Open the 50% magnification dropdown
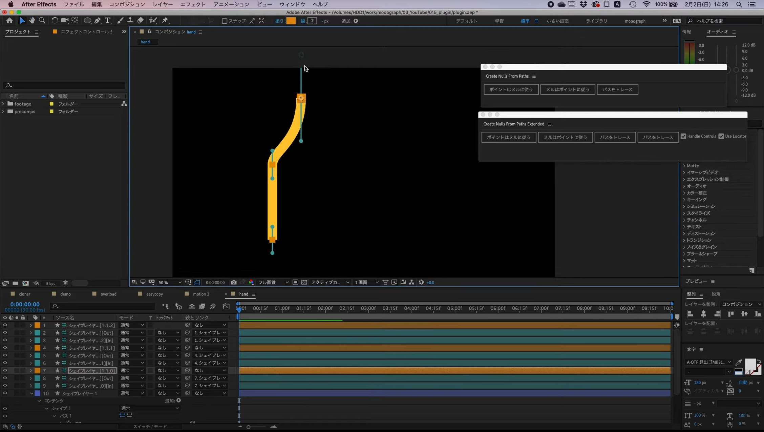Image resolution: width=764 pixels, height=432 pixels. [170, 282]
